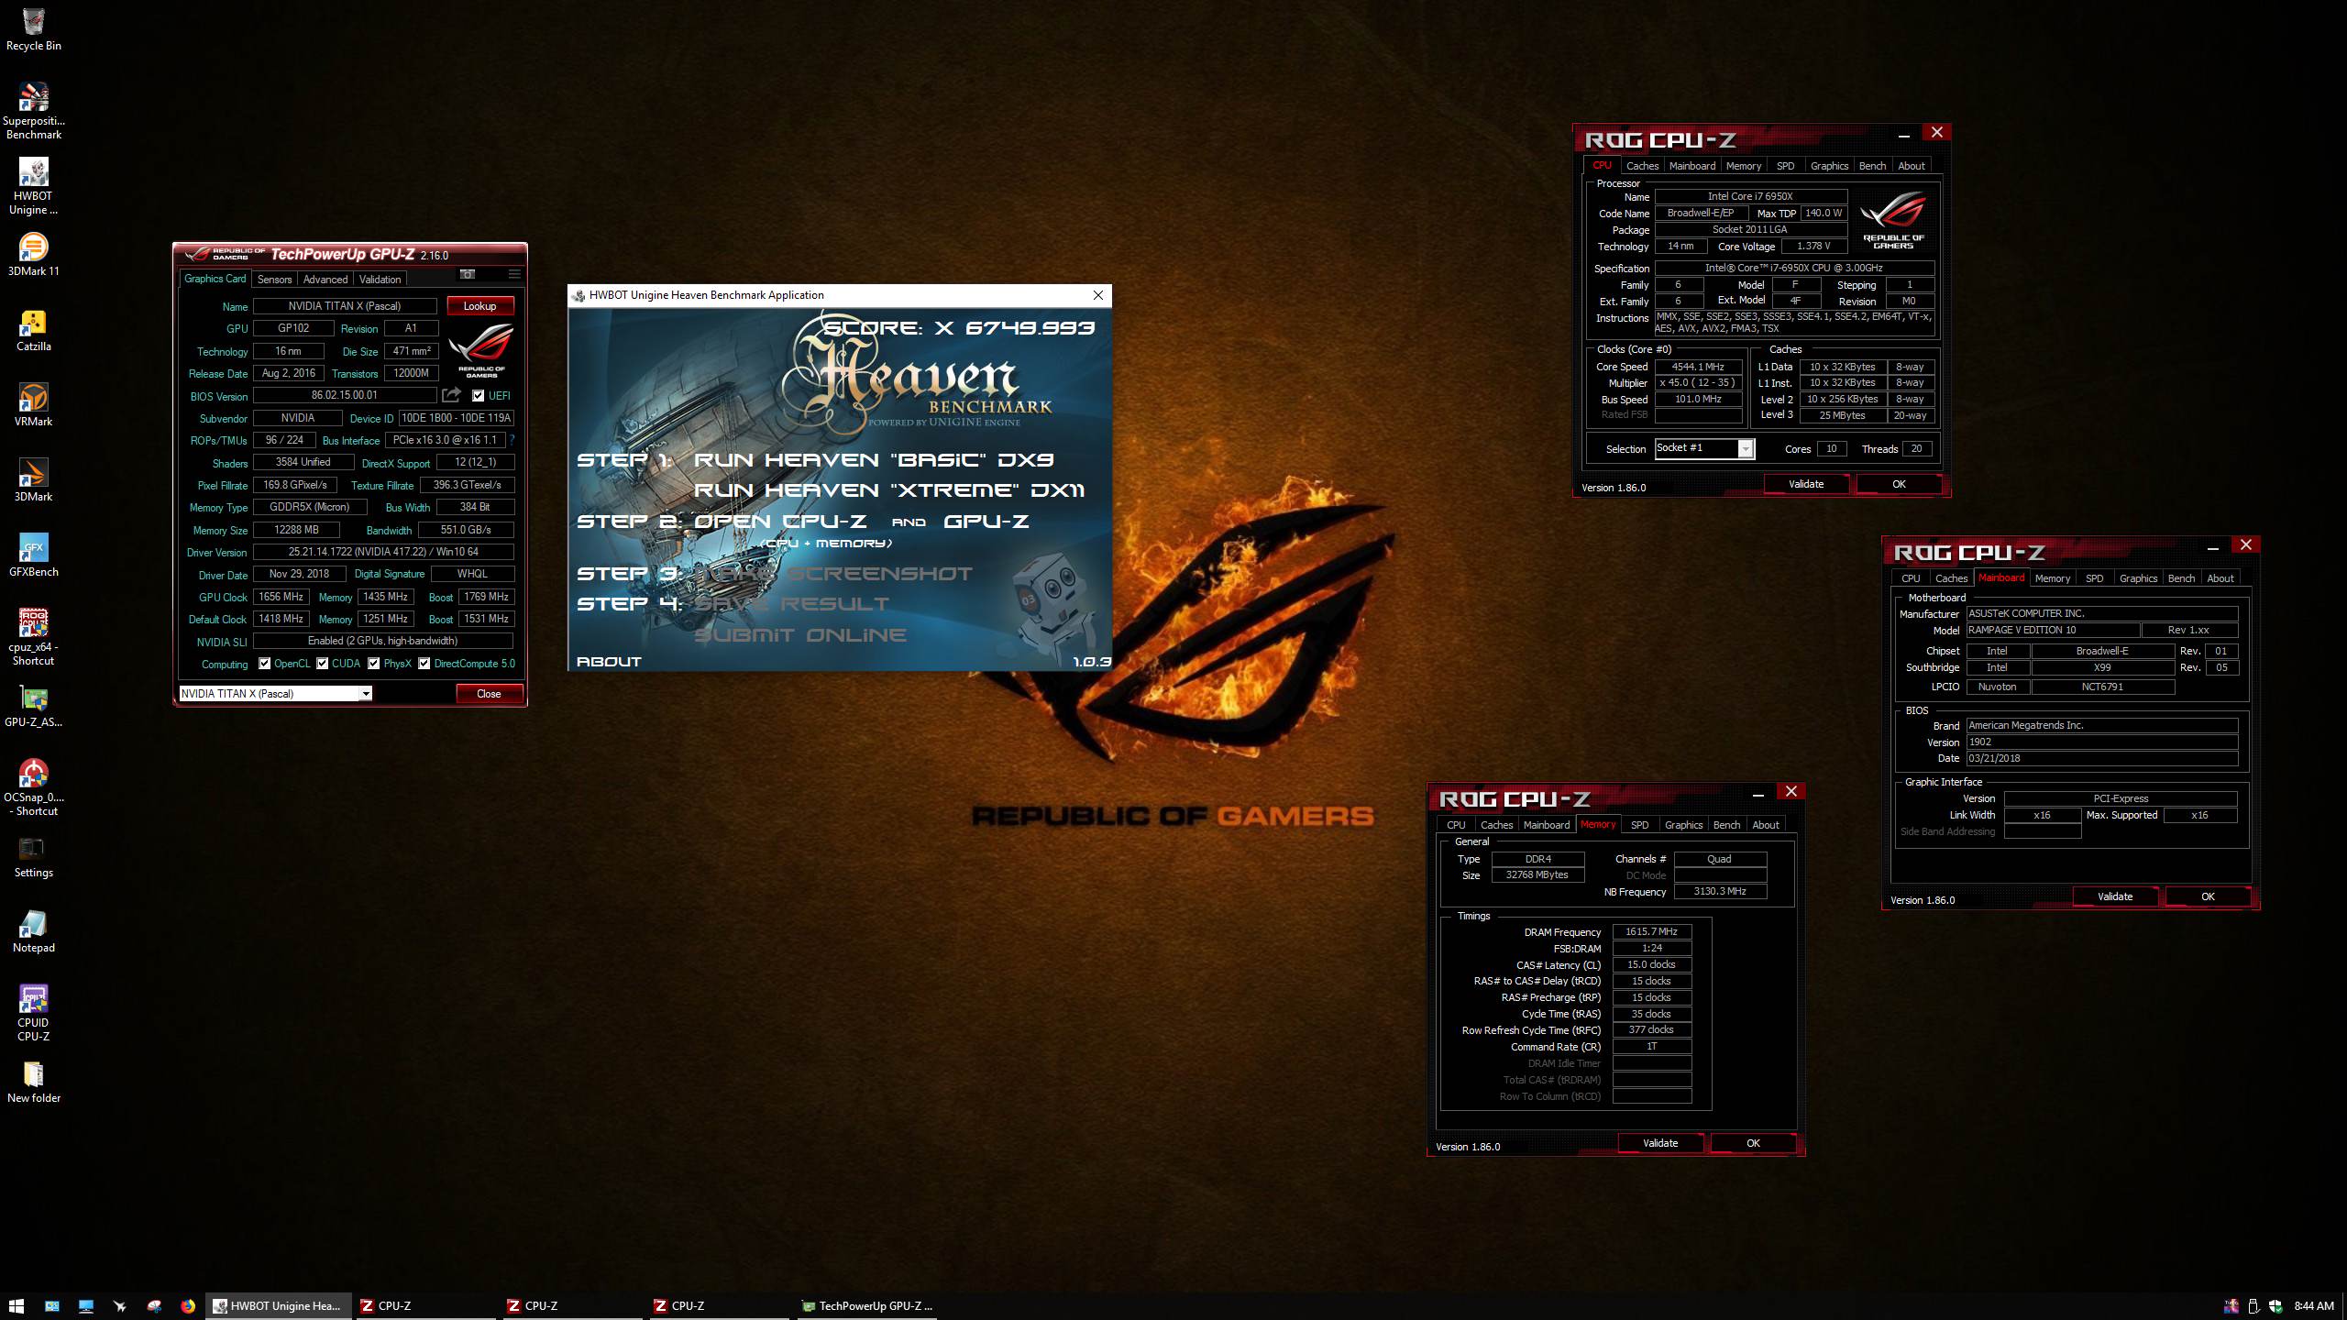Viewport: 2347px width, 1320px height.
Task: Open Bench tab in CPU-Z memory window
Action: [x=1726, y=825]
